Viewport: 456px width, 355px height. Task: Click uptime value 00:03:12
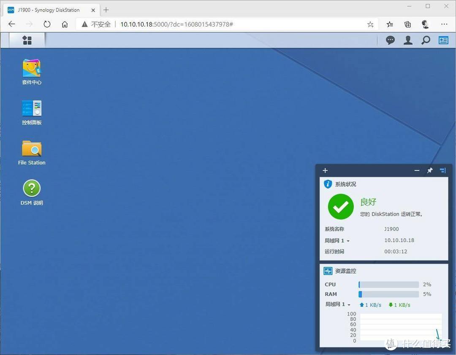tap(396, 252)
